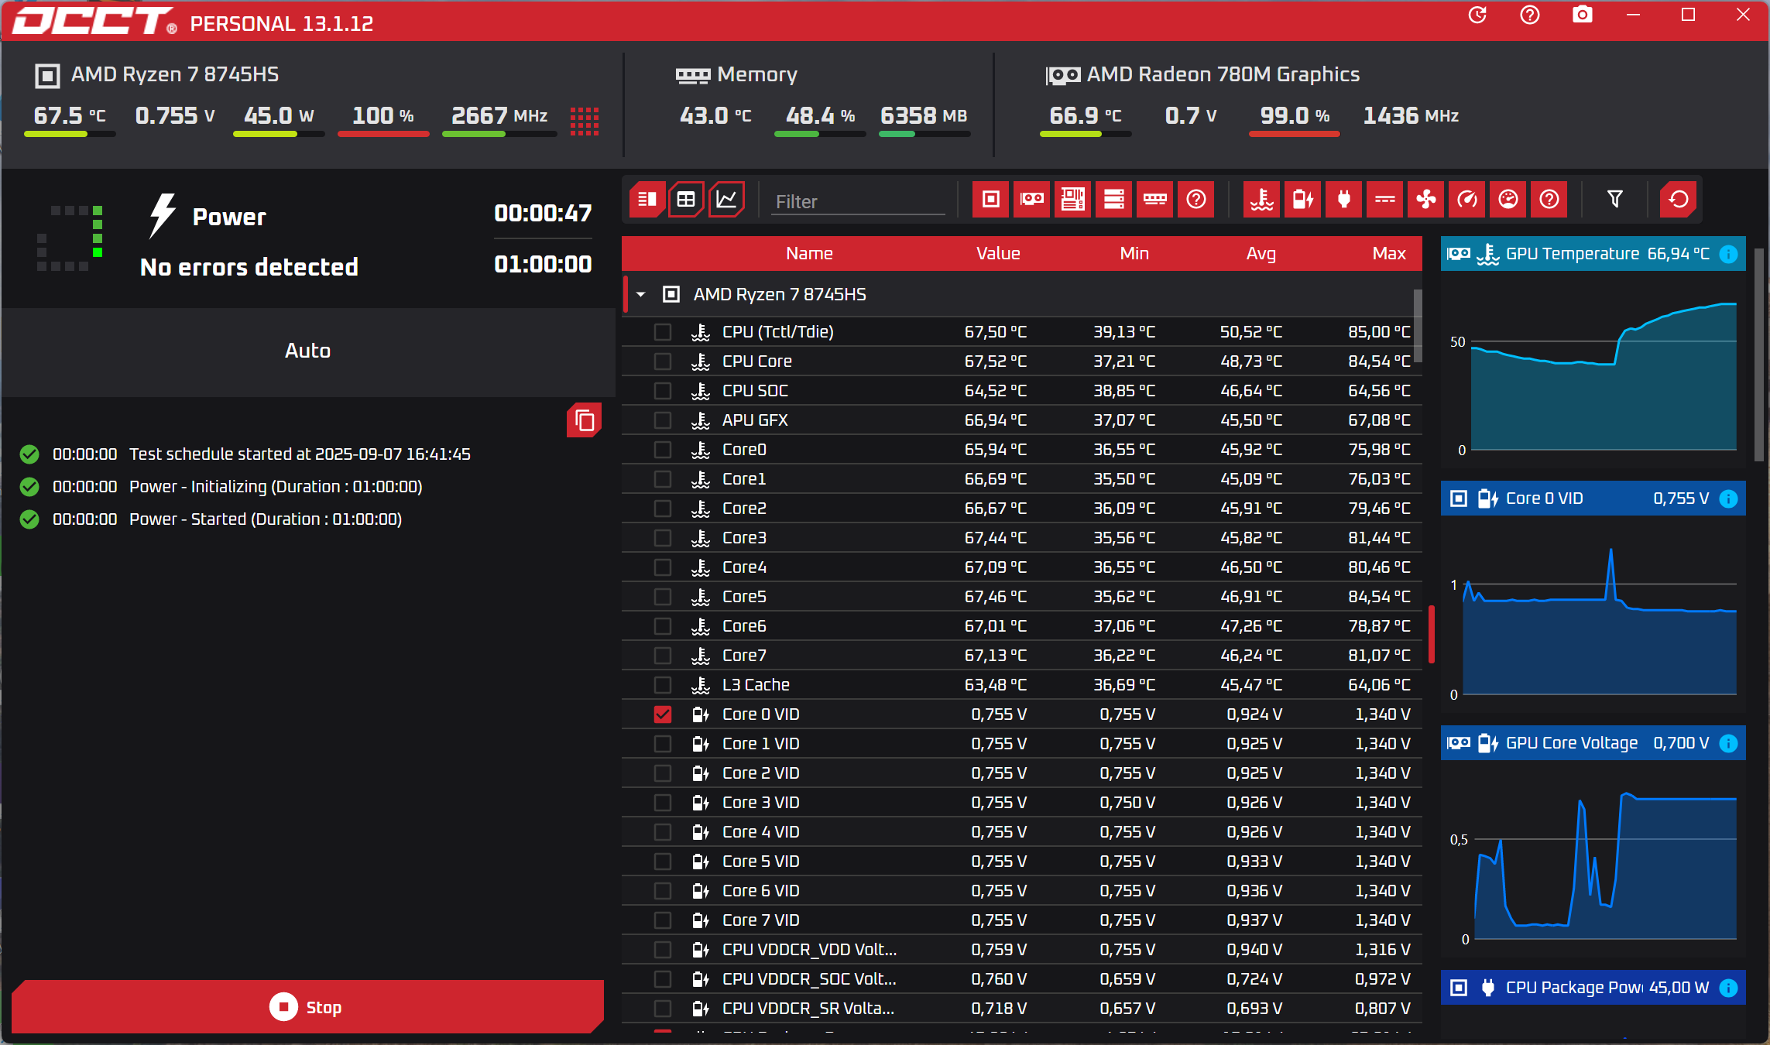Open Core 0 VID graph info button
The height and width of the screenshot is (1045, 1770).
point(1728,499)
